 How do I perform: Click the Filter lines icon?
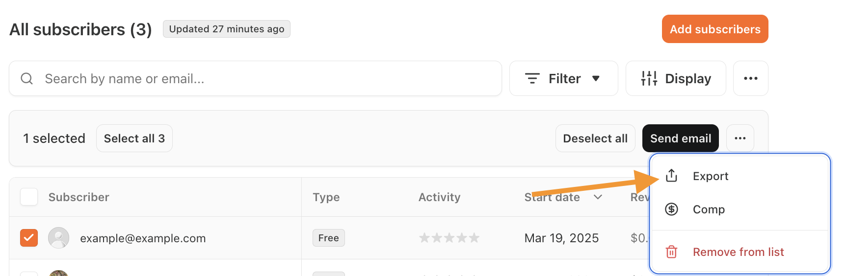(532, 78)
